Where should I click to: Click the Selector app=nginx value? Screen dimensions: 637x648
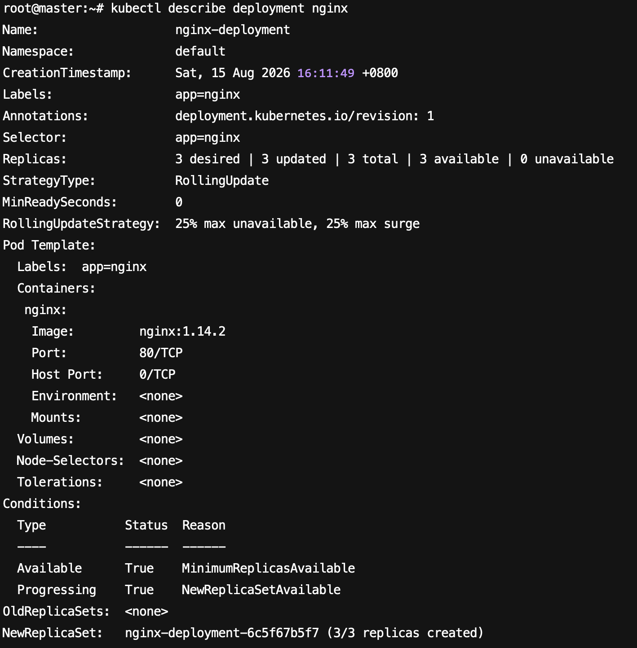[x=208, y=138]
